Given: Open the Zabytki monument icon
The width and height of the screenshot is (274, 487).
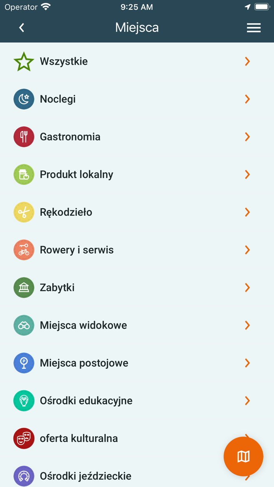Looking at the screenshot, I should coord(23,287).
